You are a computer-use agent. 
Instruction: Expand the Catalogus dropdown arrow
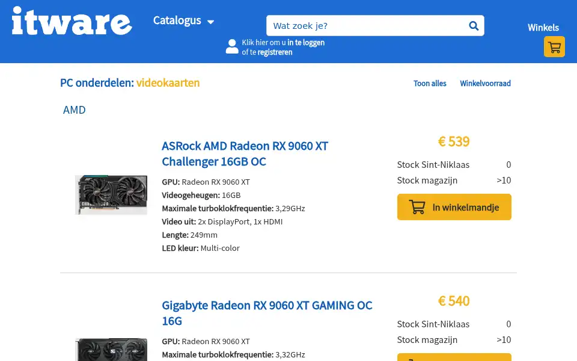pos(210,22)
